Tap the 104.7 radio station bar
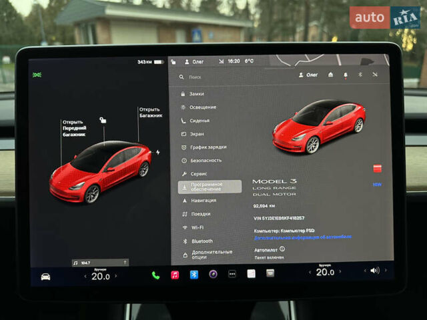 coord(101,263)
